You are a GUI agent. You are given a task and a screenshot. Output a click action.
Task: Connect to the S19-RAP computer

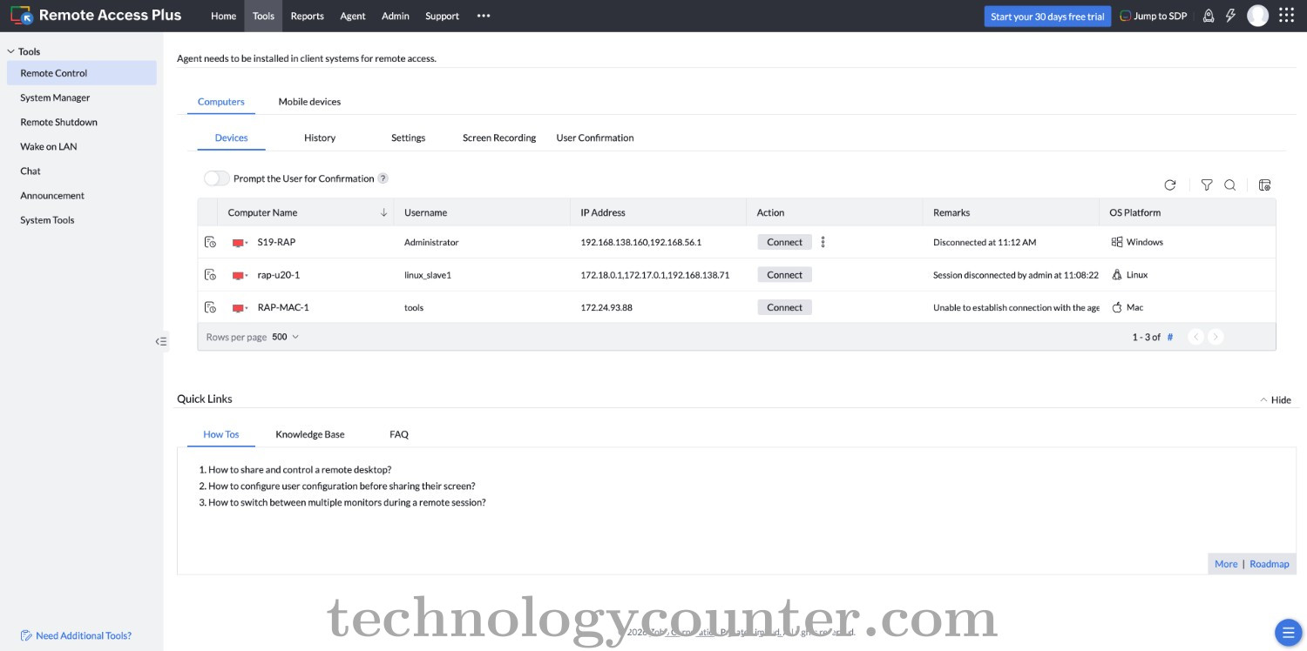784,242
